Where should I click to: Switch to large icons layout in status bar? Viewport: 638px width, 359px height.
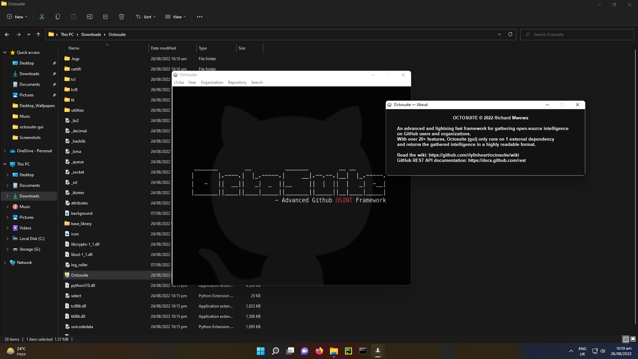coord(632,339)
